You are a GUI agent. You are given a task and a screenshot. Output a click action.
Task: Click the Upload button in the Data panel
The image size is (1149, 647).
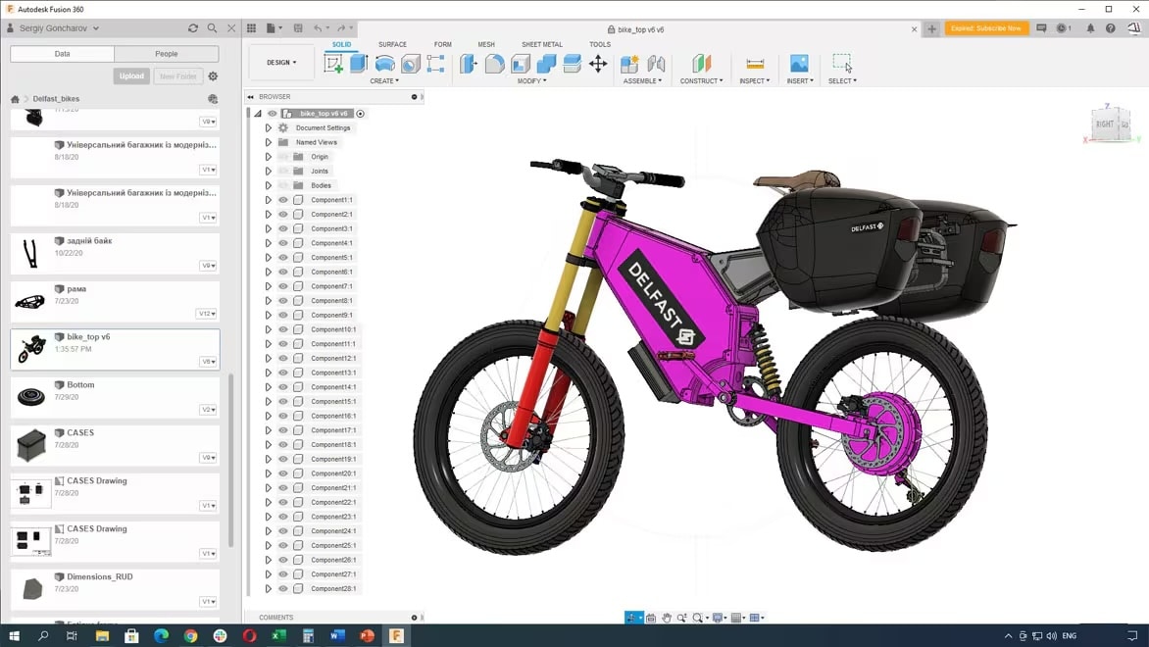pyautogui.click(x=131, y=75)
